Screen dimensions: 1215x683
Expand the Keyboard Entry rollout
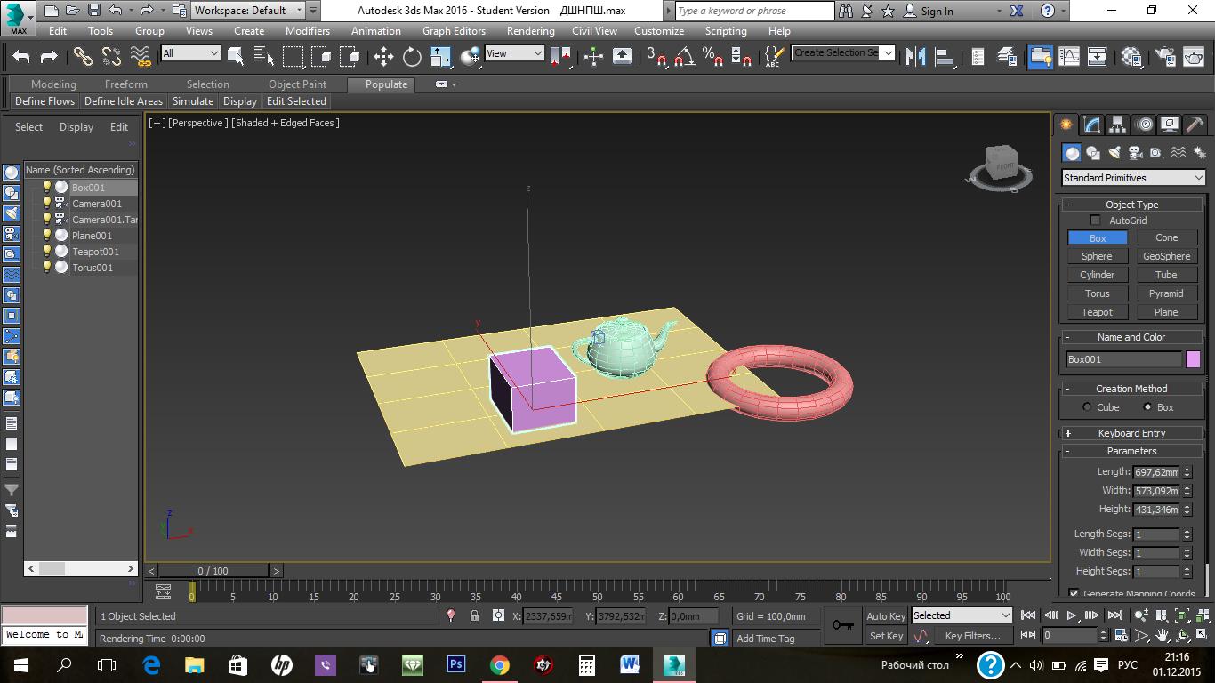pos(1131,433)
